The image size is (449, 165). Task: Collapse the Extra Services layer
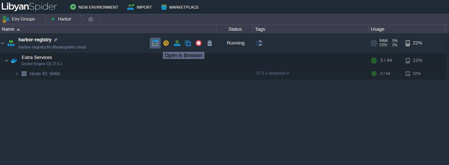7,60
